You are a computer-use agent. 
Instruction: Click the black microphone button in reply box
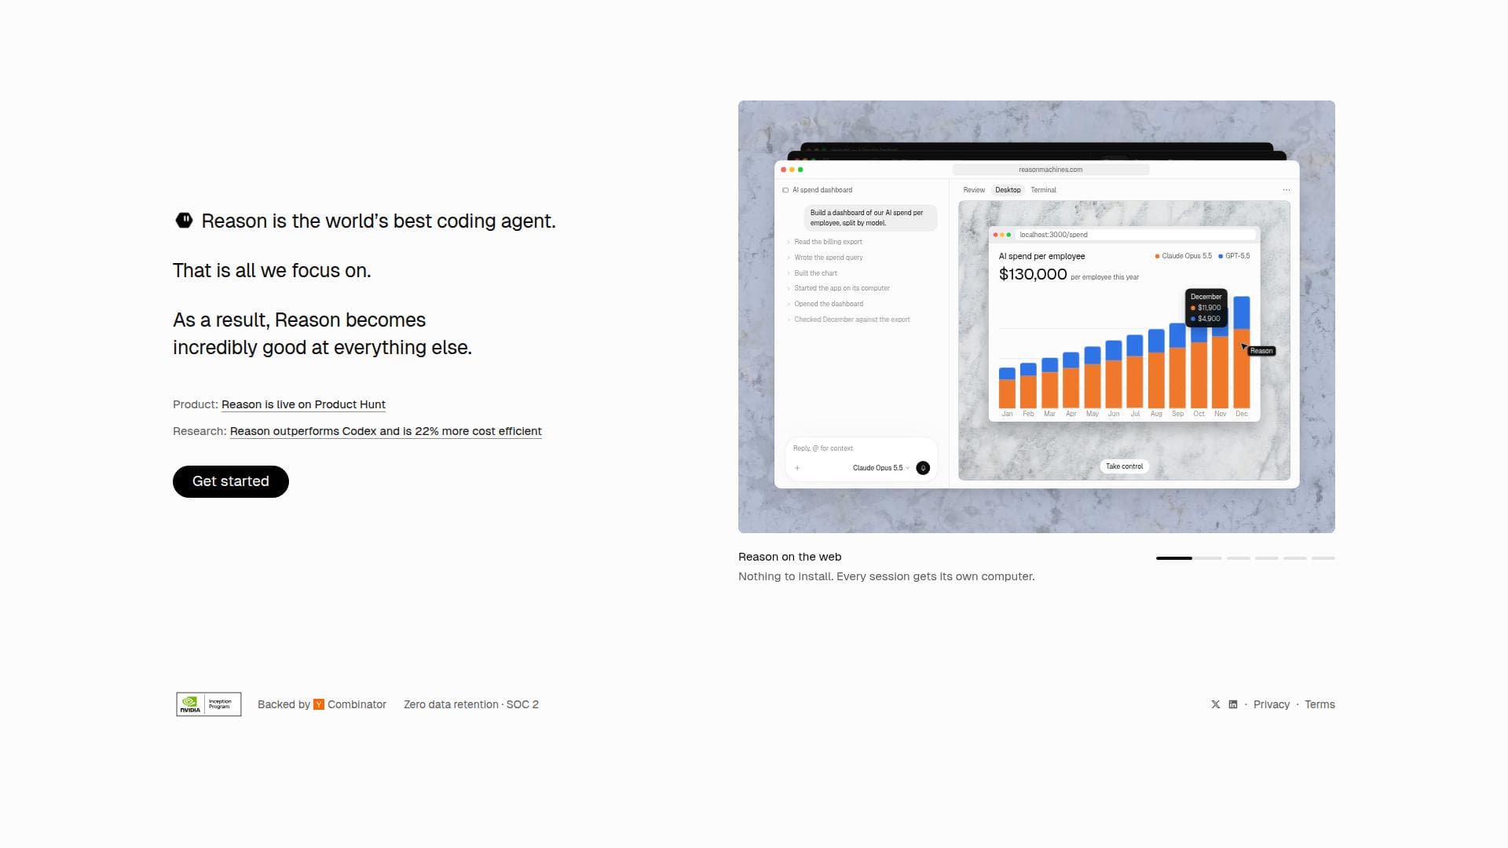point(923,468)
